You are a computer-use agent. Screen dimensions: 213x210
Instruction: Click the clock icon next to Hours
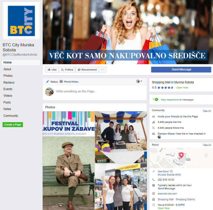point(153,205)
